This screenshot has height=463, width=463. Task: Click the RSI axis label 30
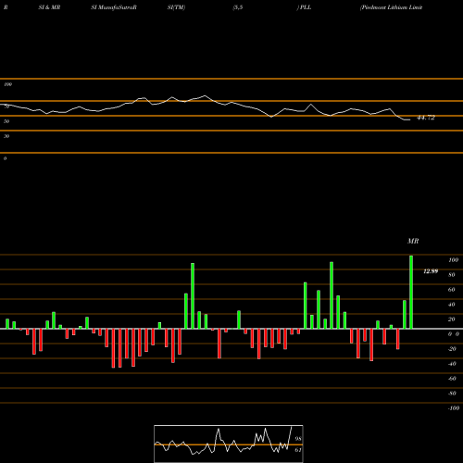pos(6,136)
